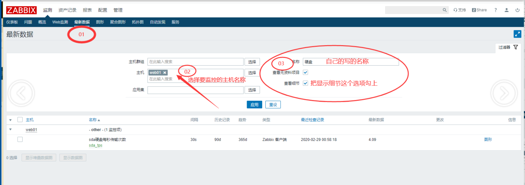Click the search magnifier icon
This screenshot has width=525, height=185.
tap(445, 10)
